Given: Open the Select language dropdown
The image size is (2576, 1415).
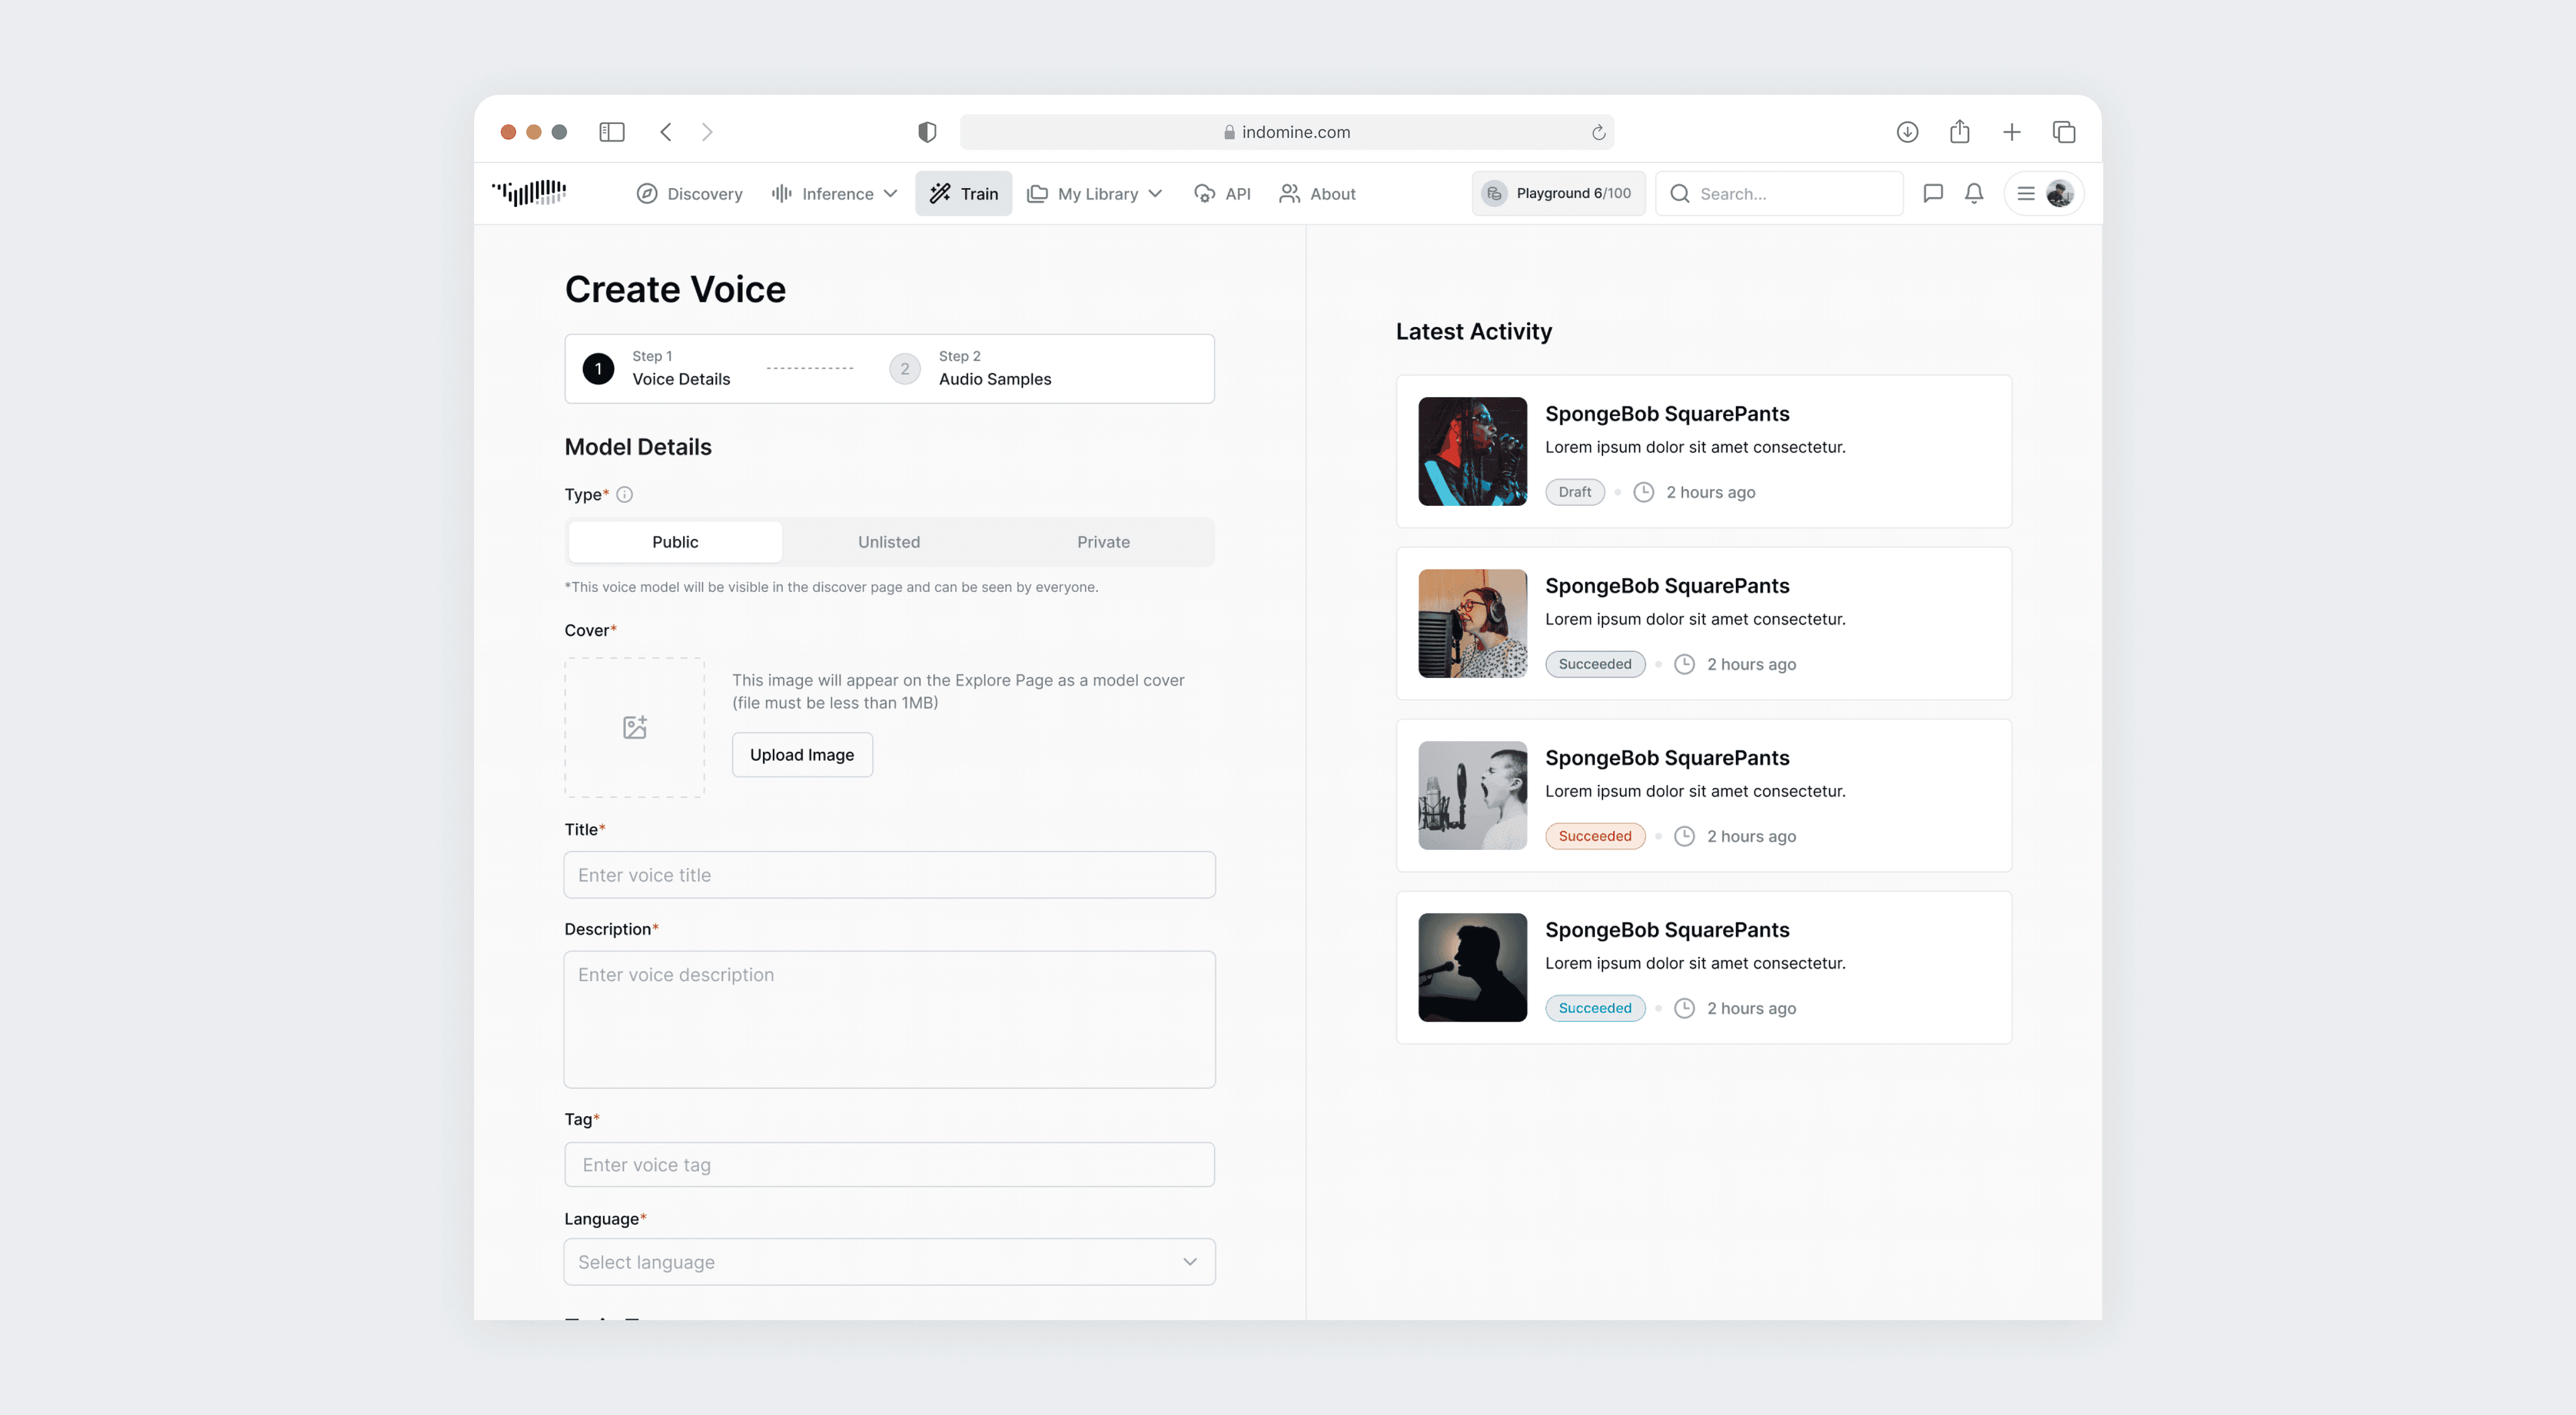Looking at the screenshot, I should (x=889, y=1262).
